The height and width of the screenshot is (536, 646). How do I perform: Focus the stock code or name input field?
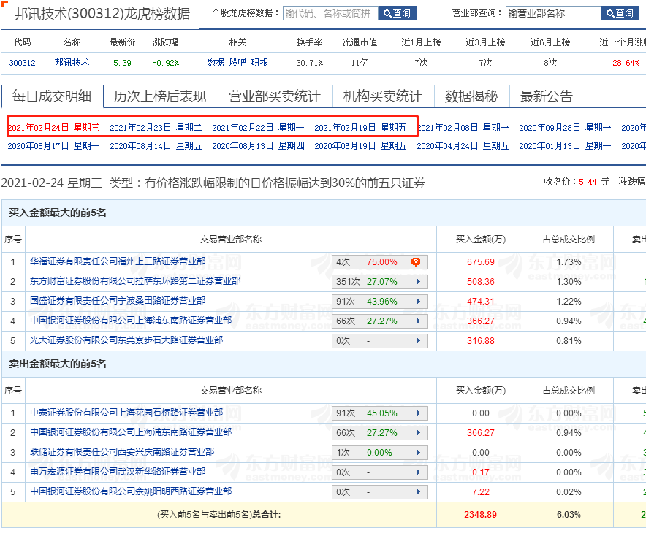330,13
